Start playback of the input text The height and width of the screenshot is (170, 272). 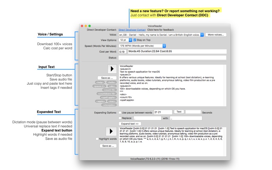tap(112, 69)
